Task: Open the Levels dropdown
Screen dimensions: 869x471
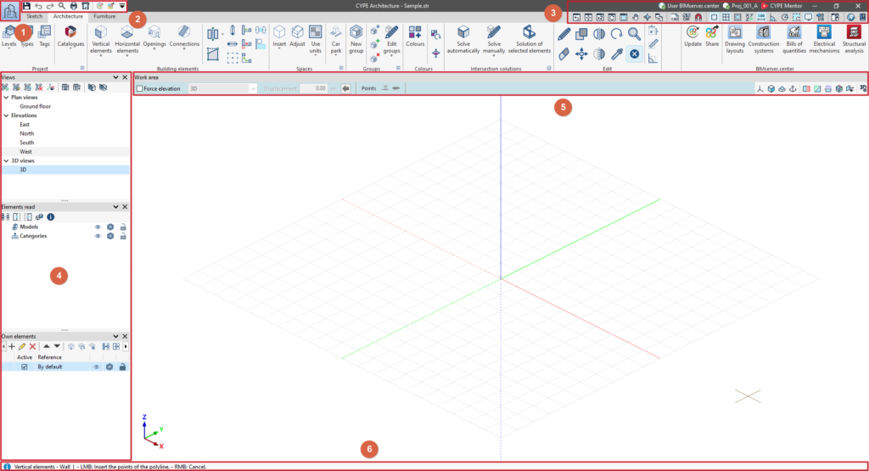Action: tap(8, 37)
